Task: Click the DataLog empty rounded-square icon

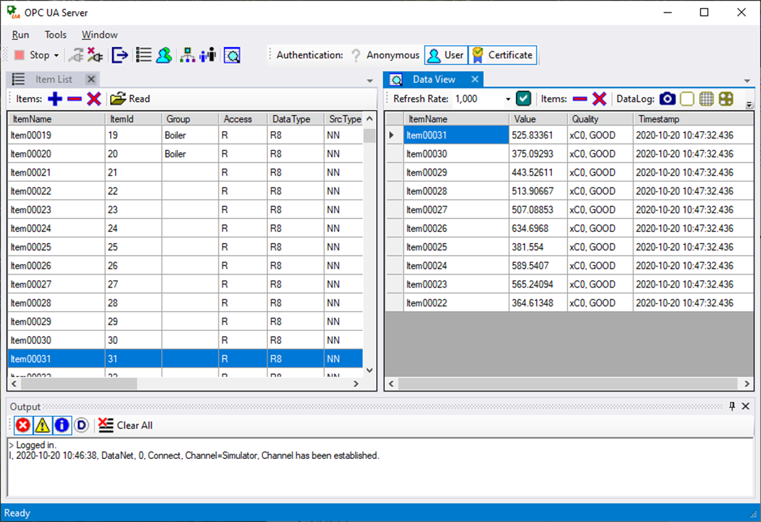Action: point(687,98)
